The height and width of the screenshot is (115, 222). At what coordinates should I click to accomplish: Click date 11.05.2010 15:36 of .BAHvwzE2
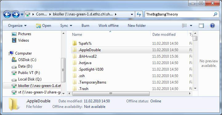165,56
